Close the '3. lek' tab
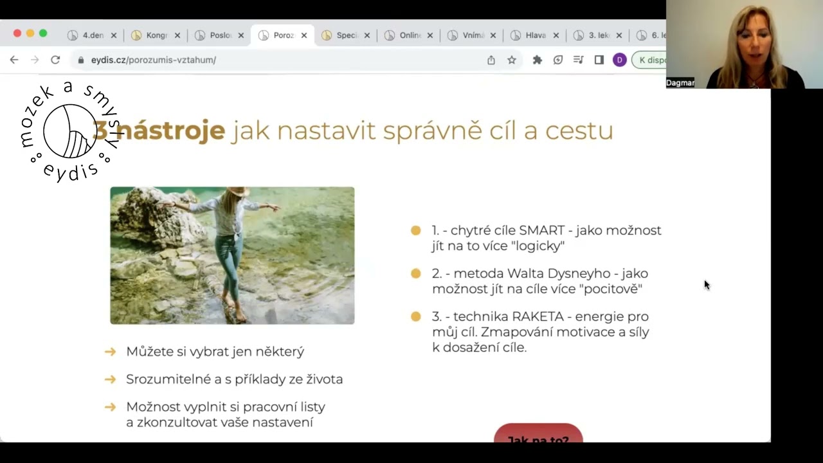 point(619,35)
